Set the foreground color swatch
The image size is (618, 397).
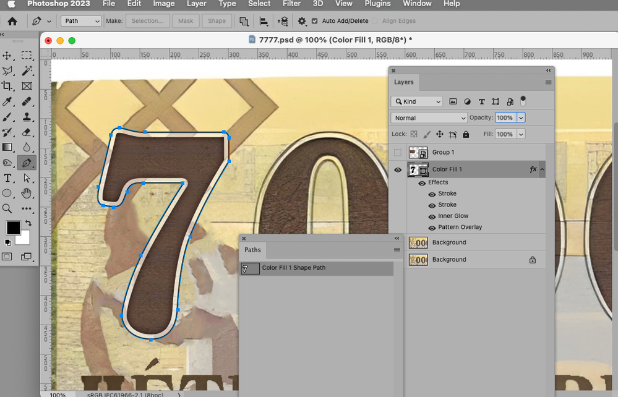(13, 228)
